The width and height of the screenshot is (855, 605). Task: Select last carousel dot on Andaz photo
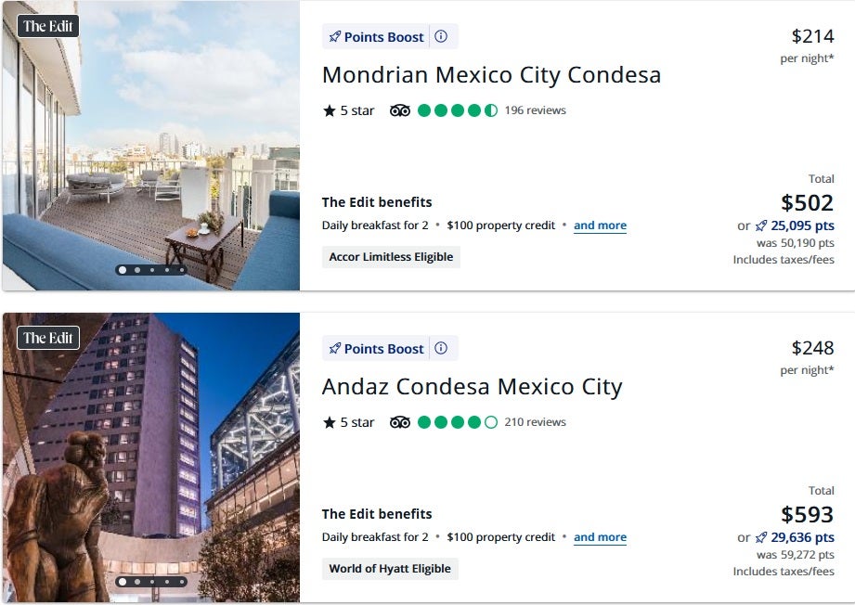(182, 582)
